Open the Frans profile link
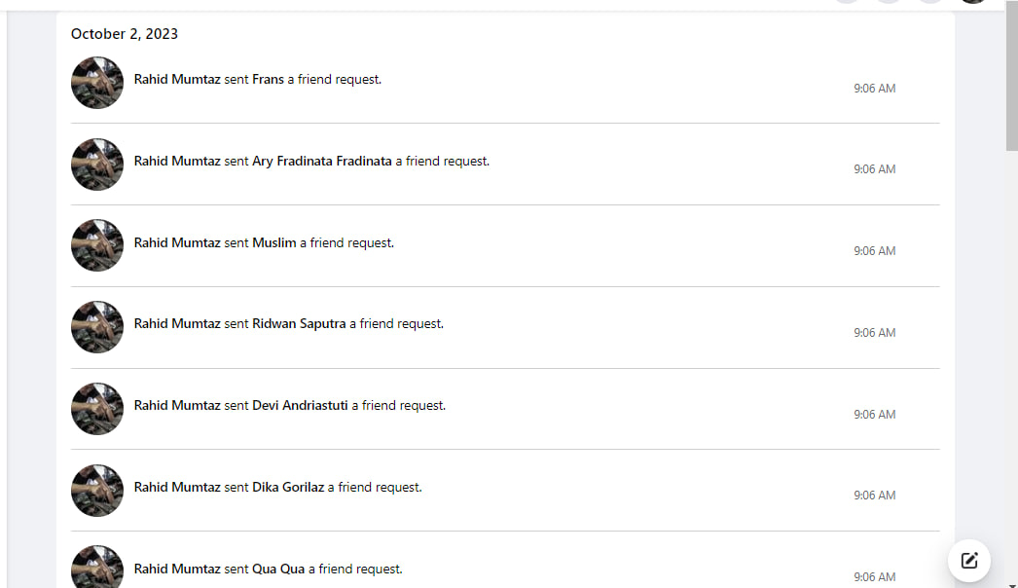This screenshot has width=1018, height=588. pos(269,79)
